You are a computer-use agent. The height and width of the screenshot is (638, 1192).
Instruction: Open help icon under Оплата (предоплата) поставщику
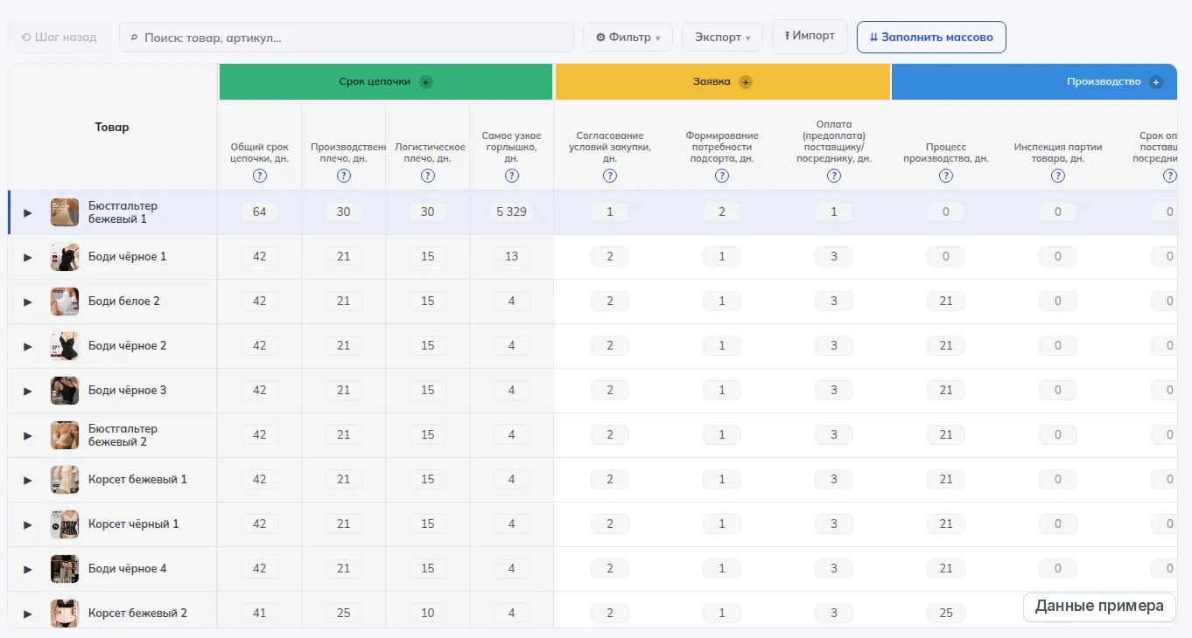point(834,176)
